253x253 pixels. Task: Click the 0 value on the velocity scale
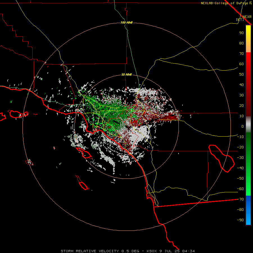click(243, 126)
